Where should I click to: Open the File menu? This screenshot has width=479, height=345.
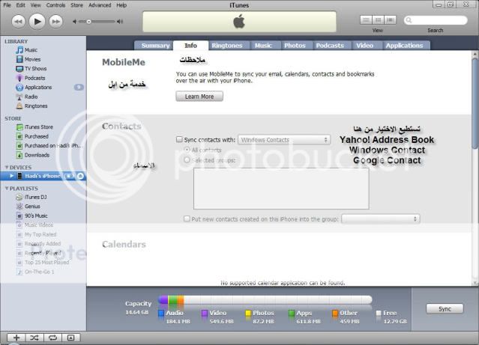(x=7, y=5)
